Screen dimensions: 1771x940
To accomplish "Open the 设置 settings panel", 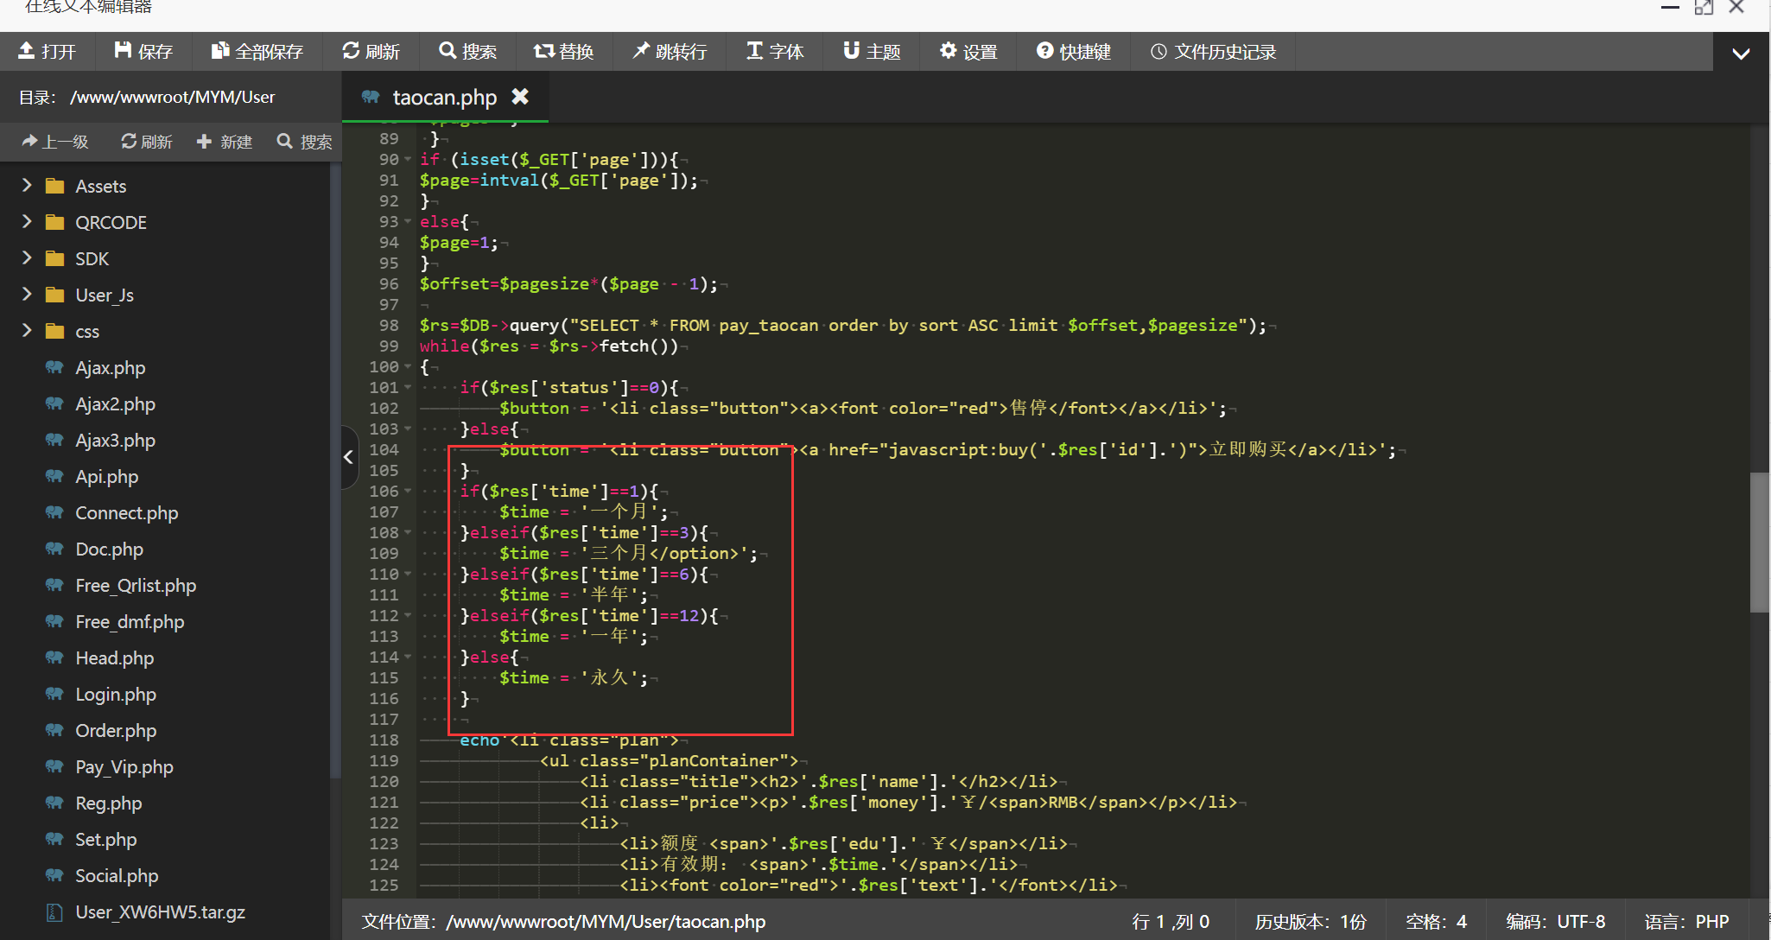I will pos(969,52).
